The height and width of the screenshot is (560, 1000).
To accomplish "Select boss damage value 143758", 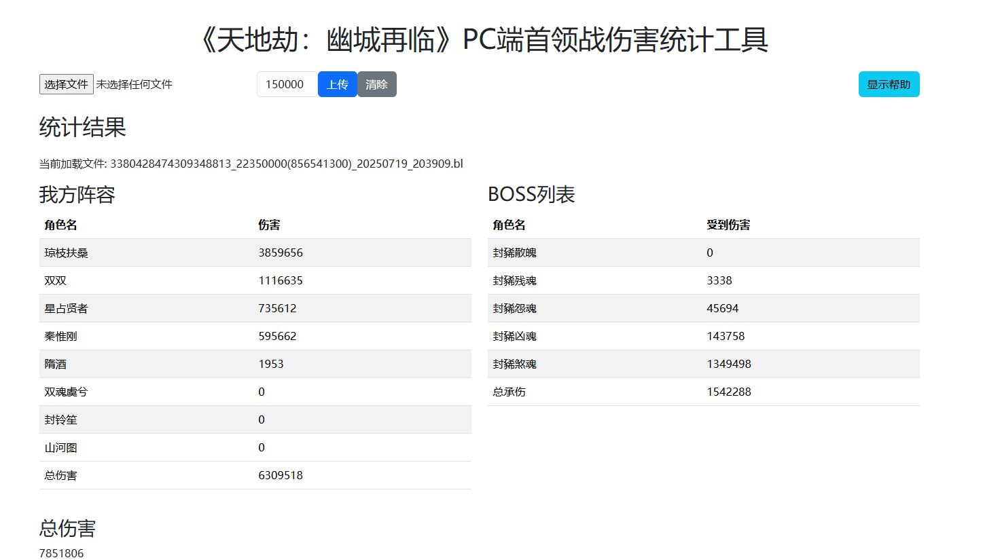I will click(726, 336).
